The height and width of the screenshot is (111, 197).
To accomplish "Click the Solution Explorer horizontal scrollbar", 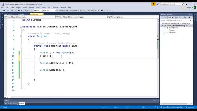I will coord(176,104).
